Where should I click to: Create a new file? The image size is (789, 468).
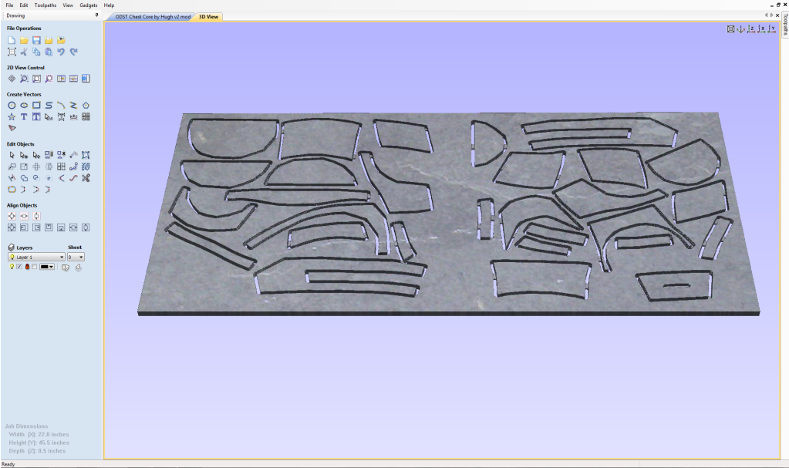[12, 40]
